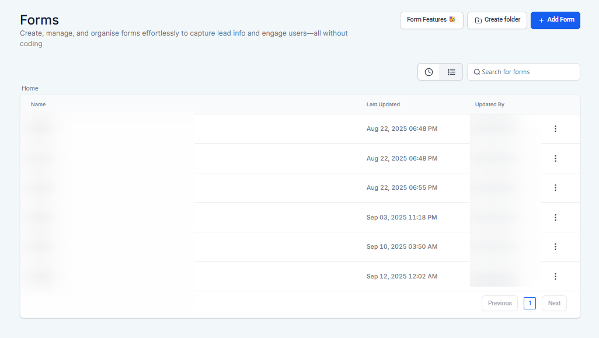This screenshot has height=338, width=599.
Task: Switch to recent view via clock icon
Action: pos(429,72)
